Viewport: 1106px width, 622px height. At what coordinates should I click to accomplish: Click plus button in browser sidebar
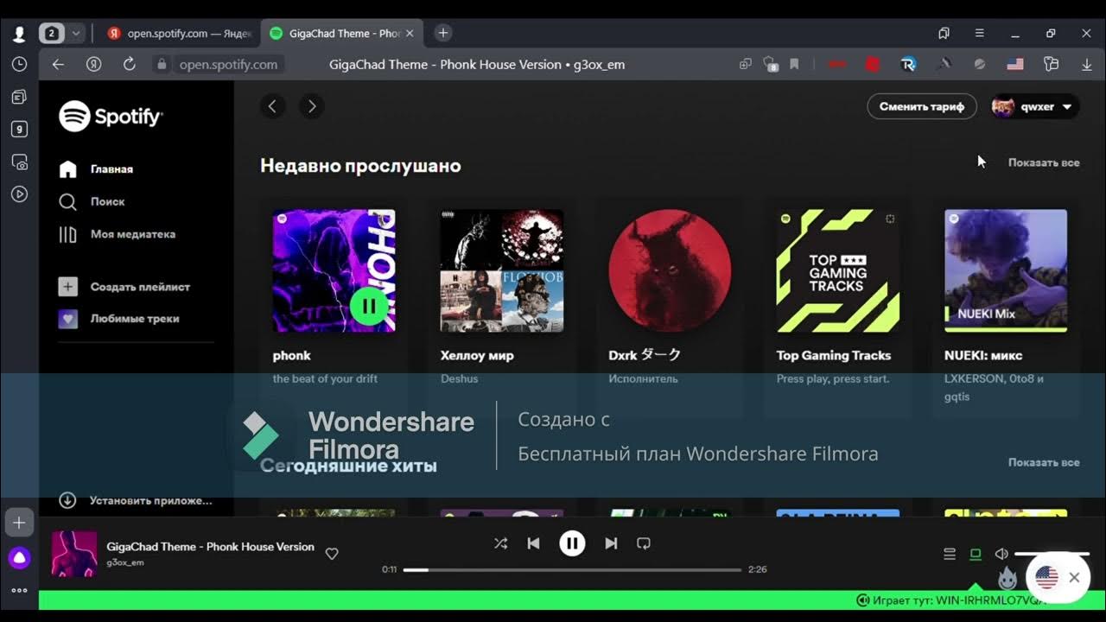[x=19, y=523]
